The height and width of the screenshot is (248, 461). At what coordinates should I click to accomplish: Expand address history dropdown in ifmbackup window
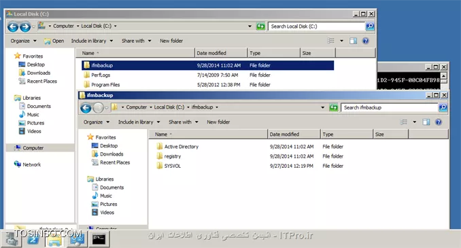coord(323,107)
